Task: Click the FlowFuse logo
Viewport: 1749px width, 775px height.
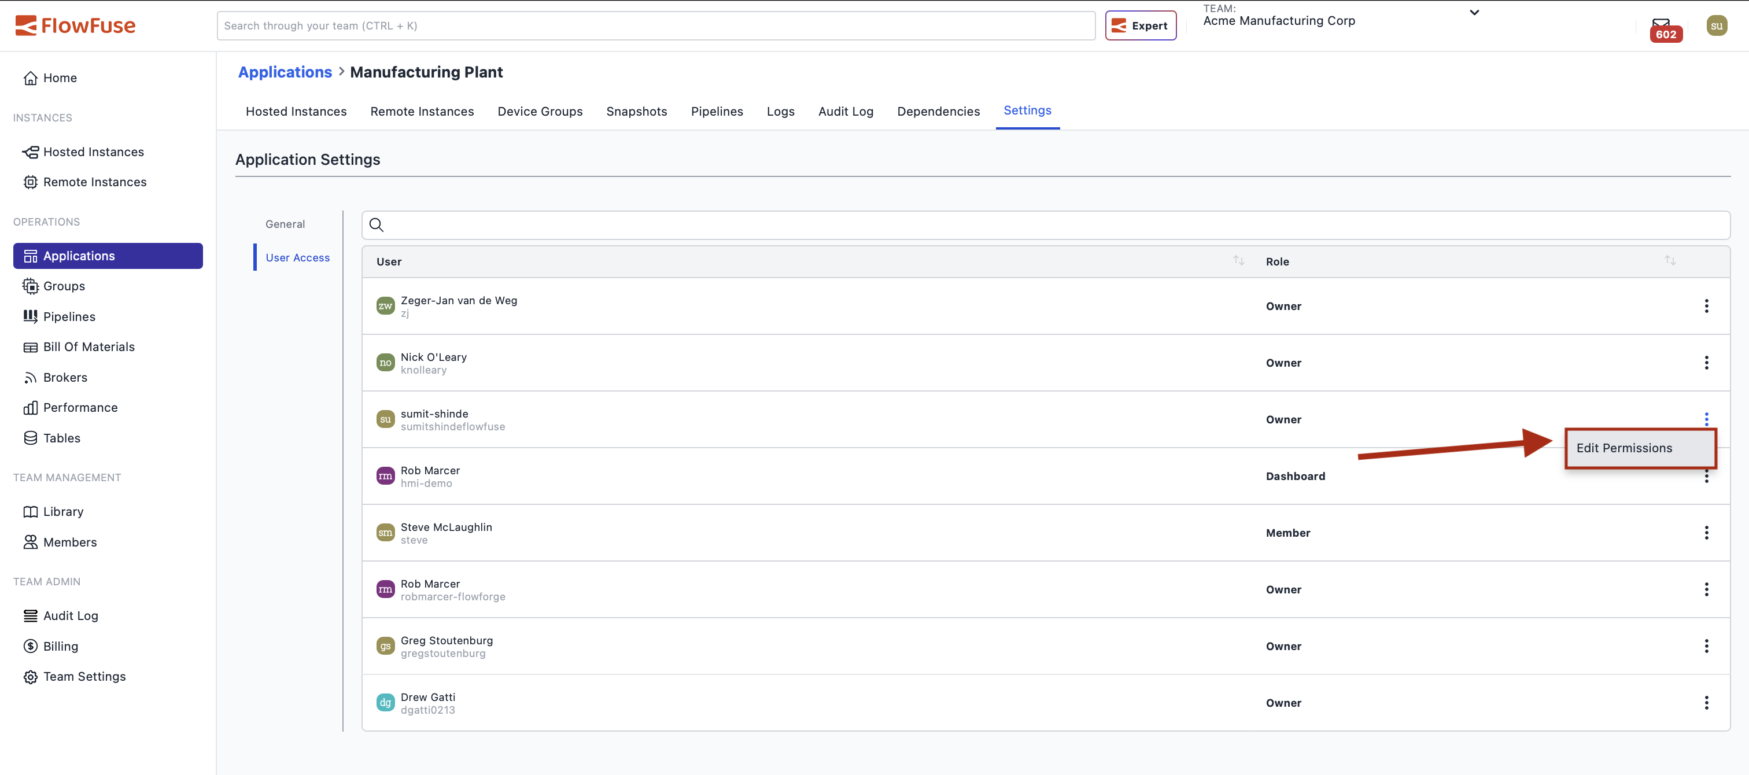Action: tap(75, 26)
